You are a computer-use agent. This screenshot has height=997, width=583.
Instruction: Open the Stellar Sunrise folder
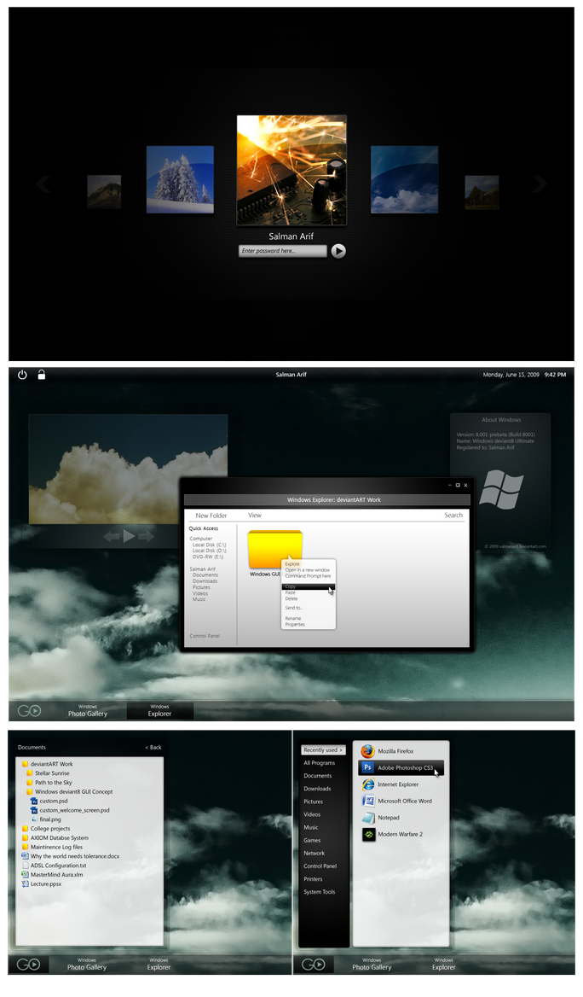pyautogui.click(x=49, y=773)
